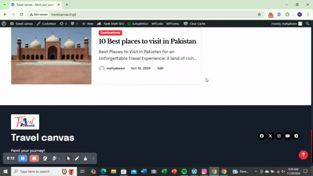The height and width of the screenshot is (176, 313).
Task: Open a new tab with plus button
Action: coord(67,5)
